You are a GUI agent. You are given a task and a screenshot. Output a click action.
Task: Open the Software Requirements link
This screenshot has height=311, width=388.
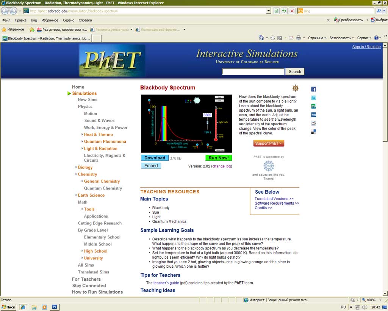coord(277,203)
